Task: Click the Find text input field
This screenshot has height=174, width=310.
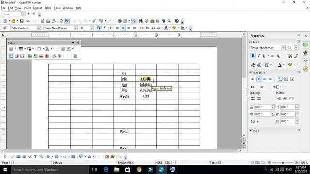Action: click(x=12, y=14)
